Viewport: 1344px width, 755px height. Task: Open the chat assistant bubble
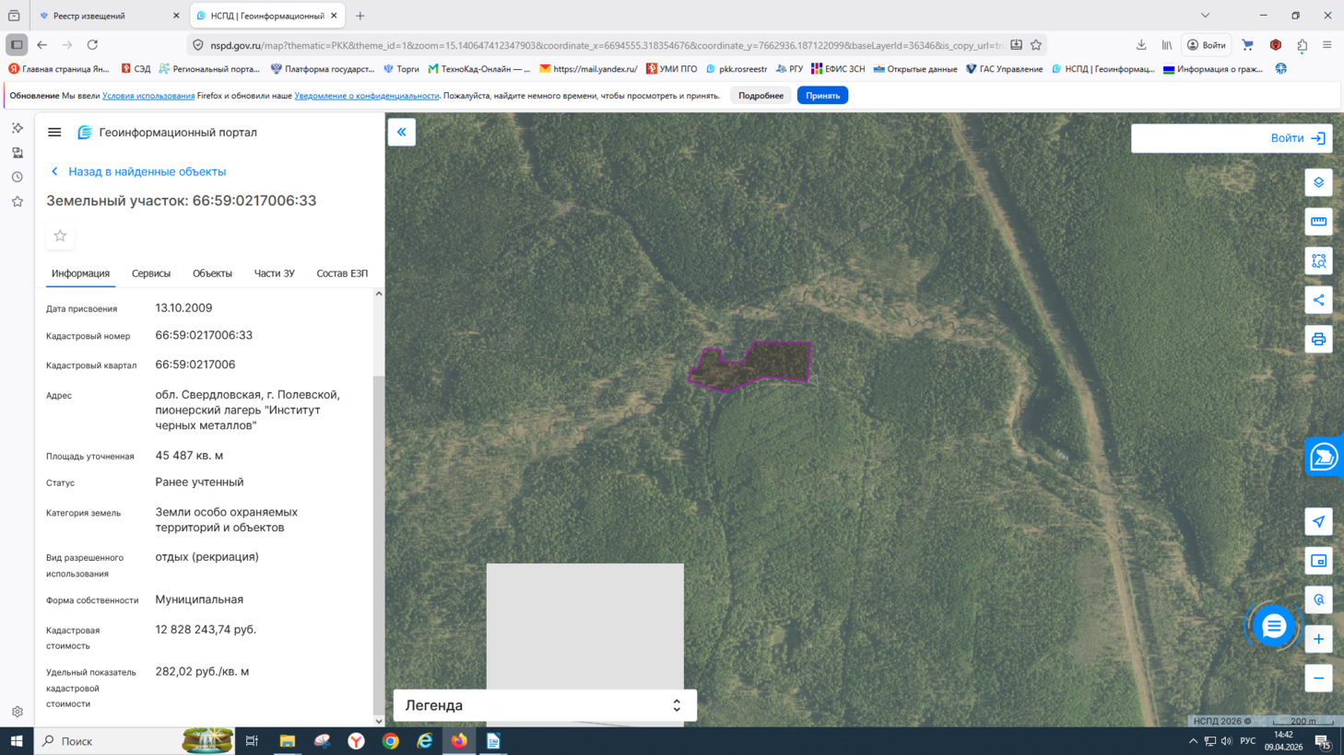pos(1273,626)
